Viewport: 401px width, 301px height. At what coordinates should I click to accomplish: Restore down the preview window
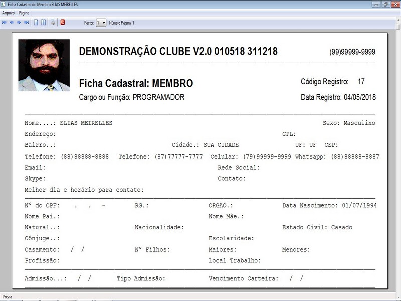point(386,4)
